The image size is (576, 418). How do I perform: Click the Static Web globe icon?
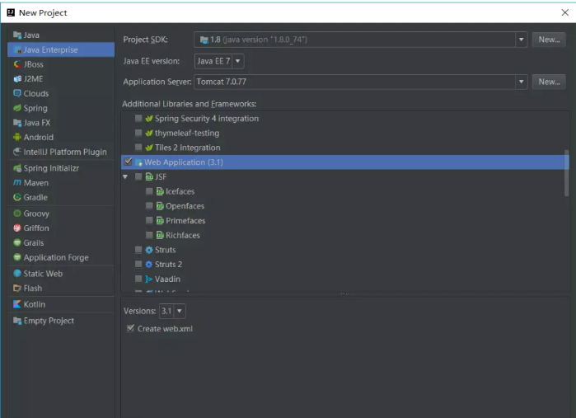click(x=17, y=274)
